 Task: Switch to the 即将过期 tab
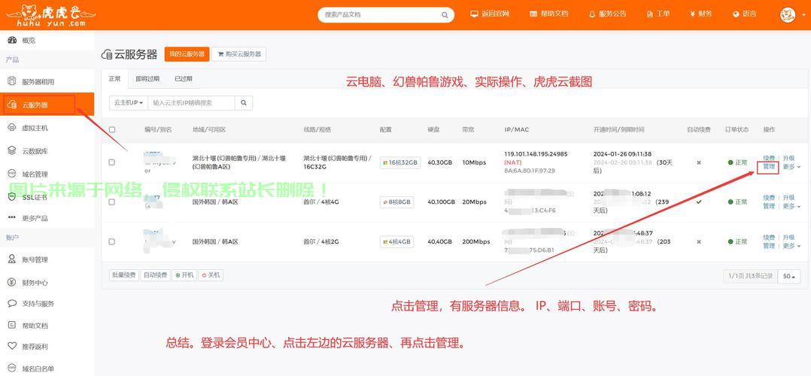[147, 79]
